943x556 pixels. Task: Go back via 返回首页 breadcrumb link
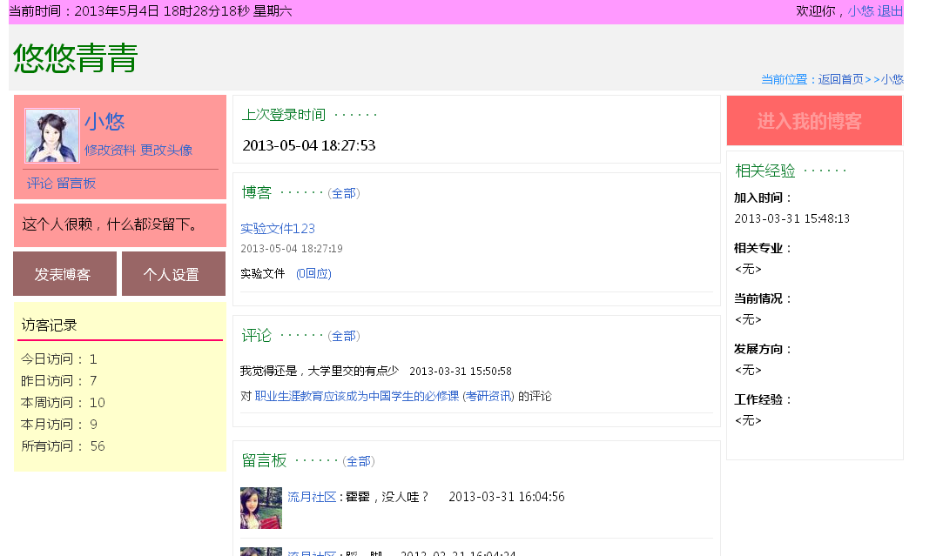[x=840, y=79]
